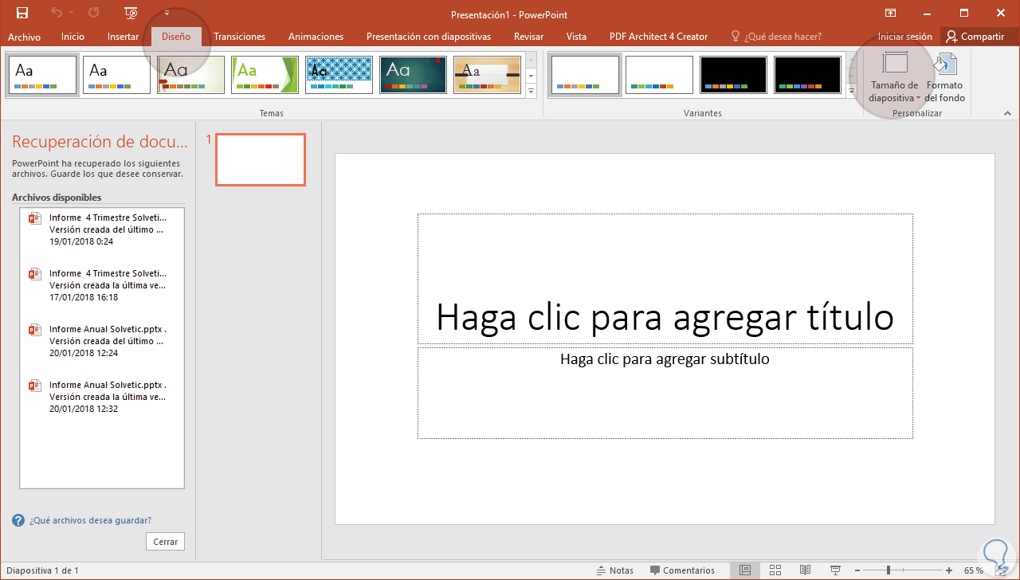Expand the Temas gallery more arrow

[532, 92]
